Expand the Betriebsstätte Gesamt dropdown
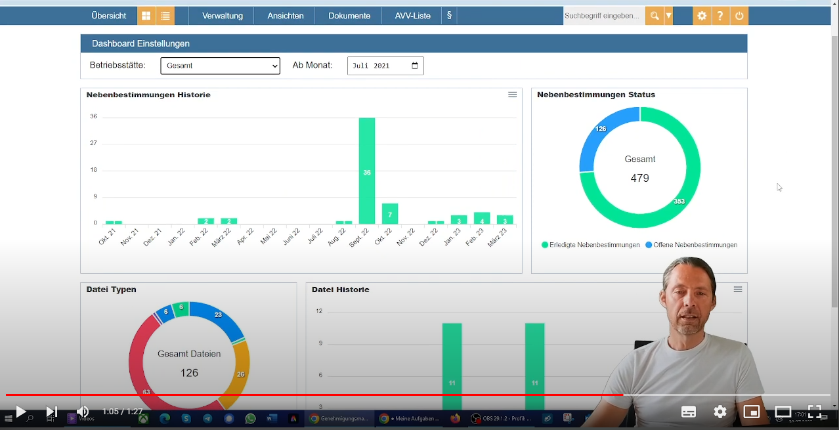 coord(220,66)
